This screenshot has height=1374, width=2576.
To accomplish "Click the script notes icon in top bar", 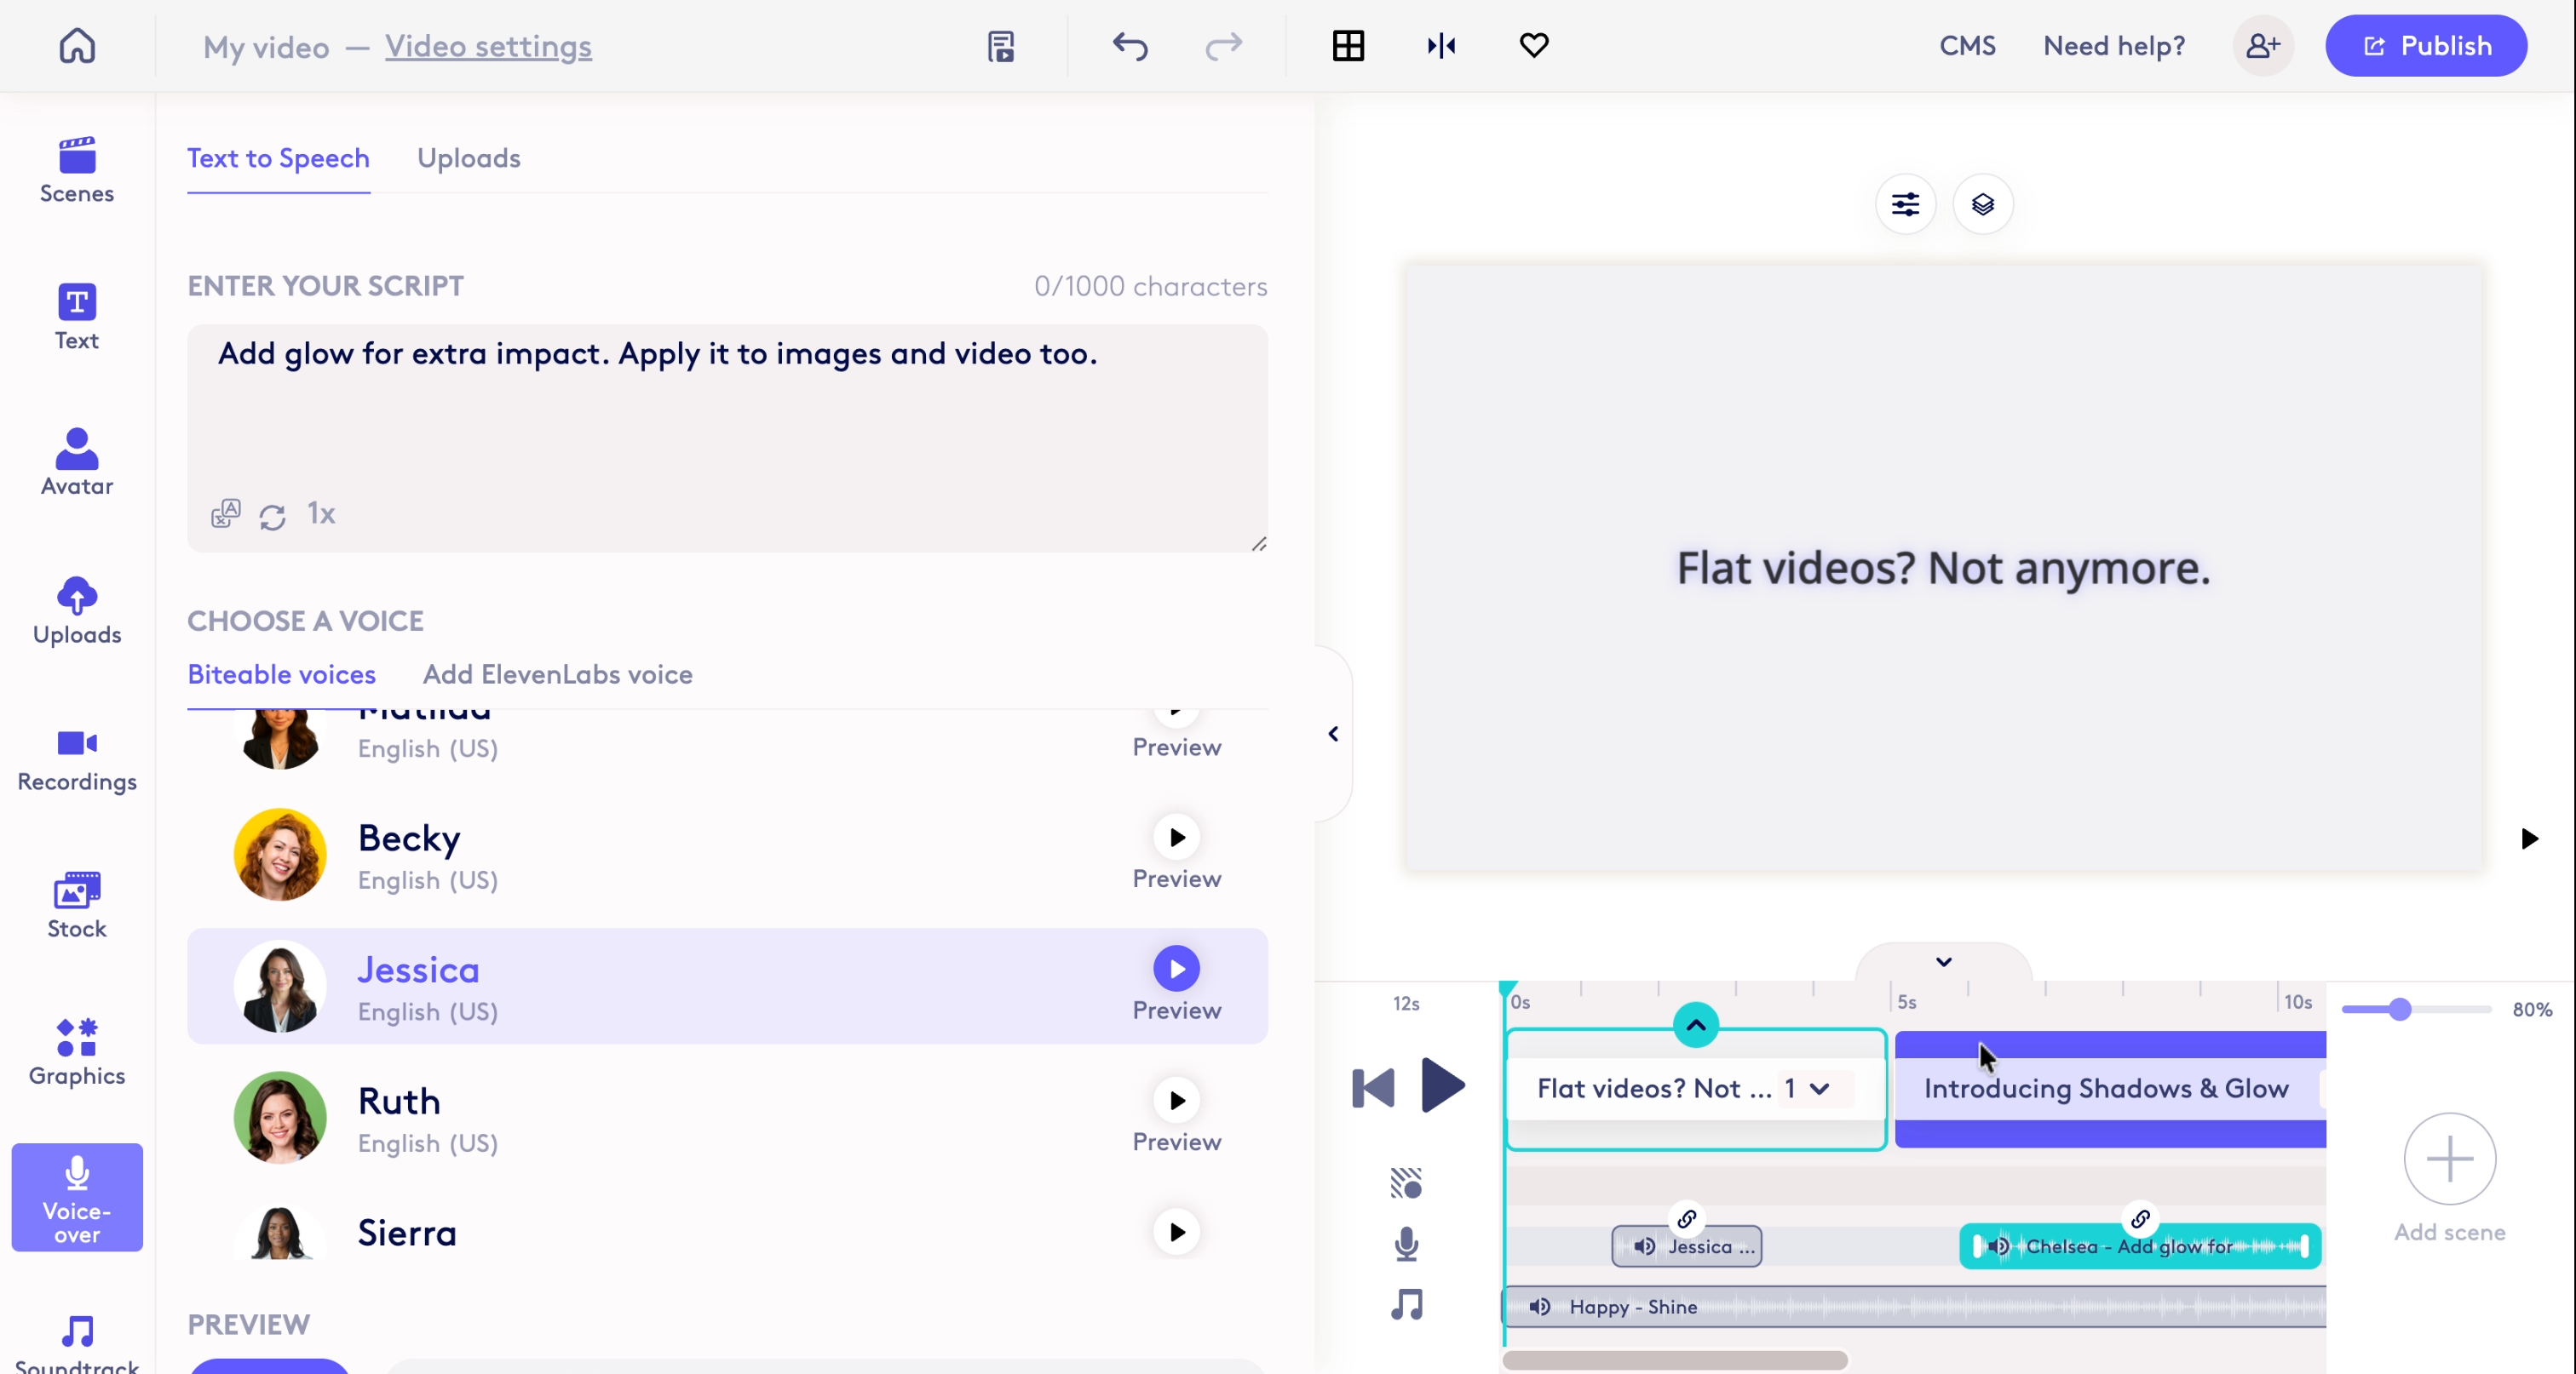I will [x=1001, y=46].
